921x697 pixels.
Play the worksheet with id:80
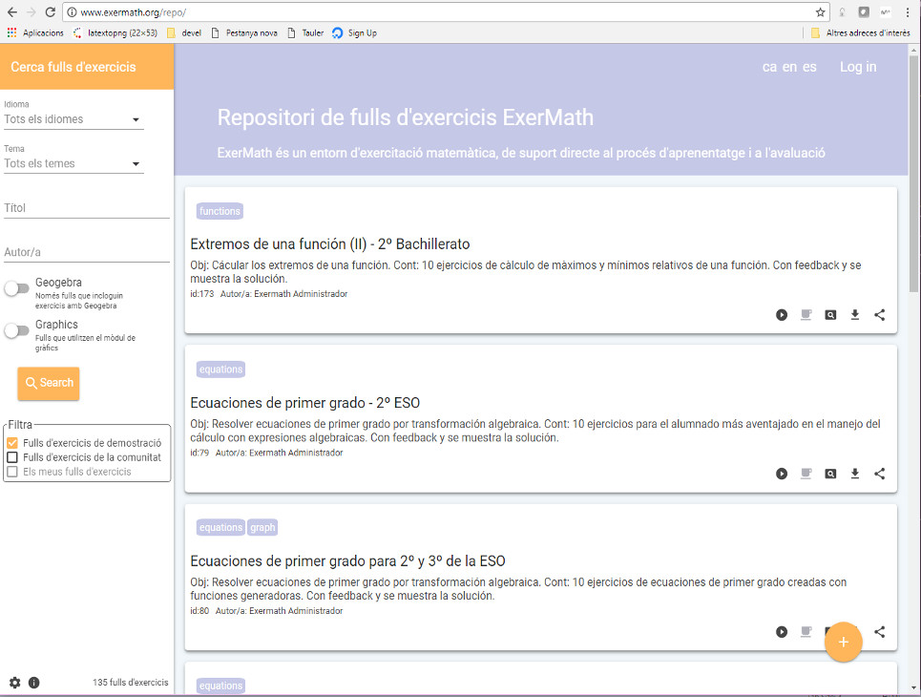click(782, 632)
